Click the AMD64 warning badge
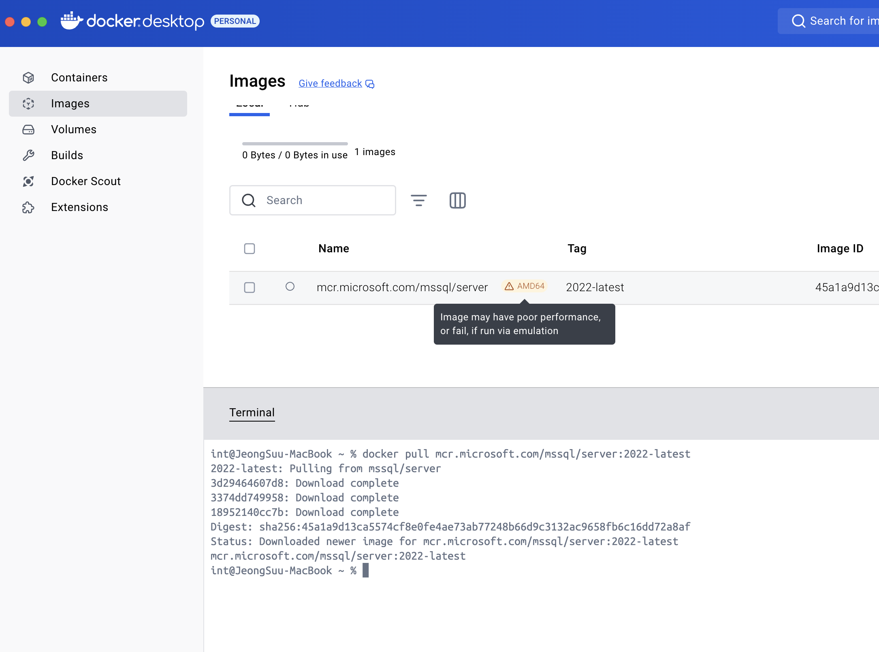The width and height of the screenshot is (879, 652). pyautogui.click(x=525, y=286)
